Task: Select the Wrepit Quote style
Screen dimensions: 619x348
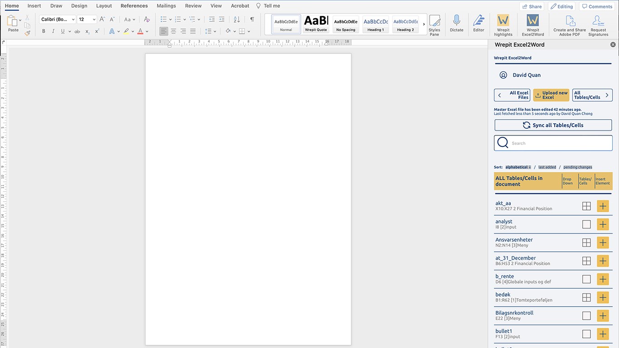Action: click(316, 24)
